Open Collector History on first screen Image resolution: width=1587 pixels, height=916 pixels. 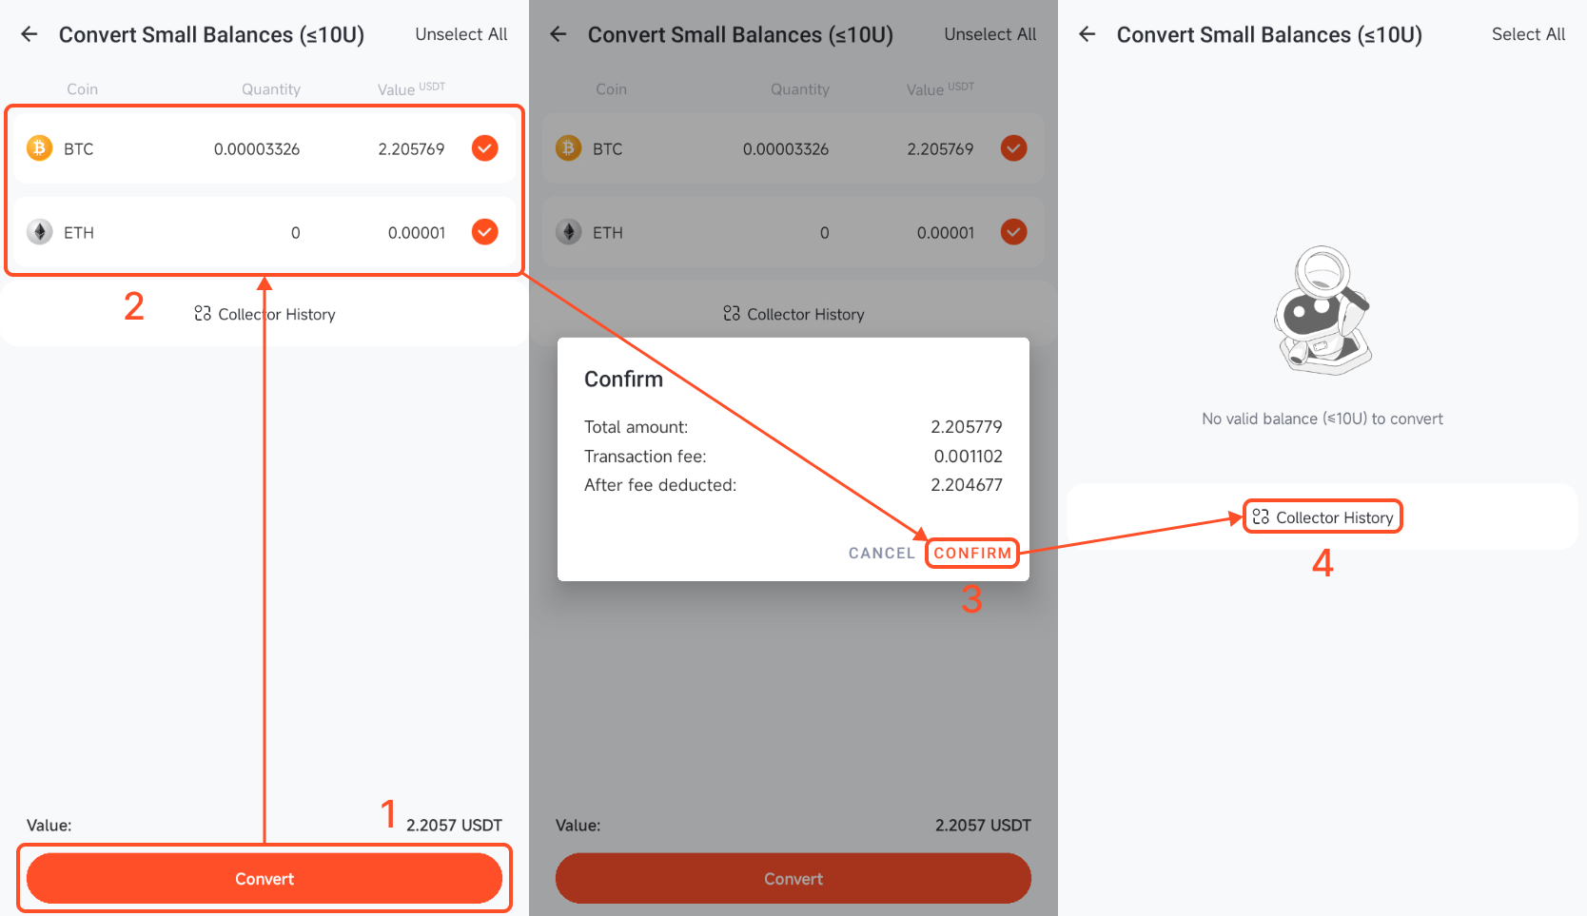click(x=264, y=314)
